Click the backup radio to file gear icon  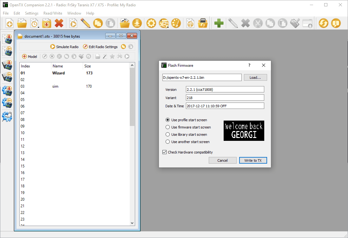(x=7, y=103)
